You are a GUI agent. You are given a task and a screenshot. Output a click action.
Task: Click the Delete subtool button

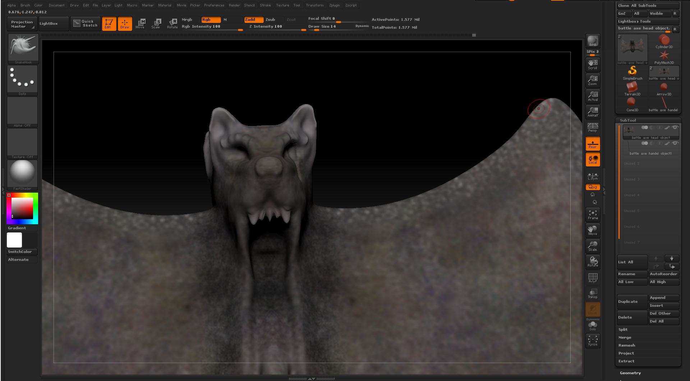point(632,317)
